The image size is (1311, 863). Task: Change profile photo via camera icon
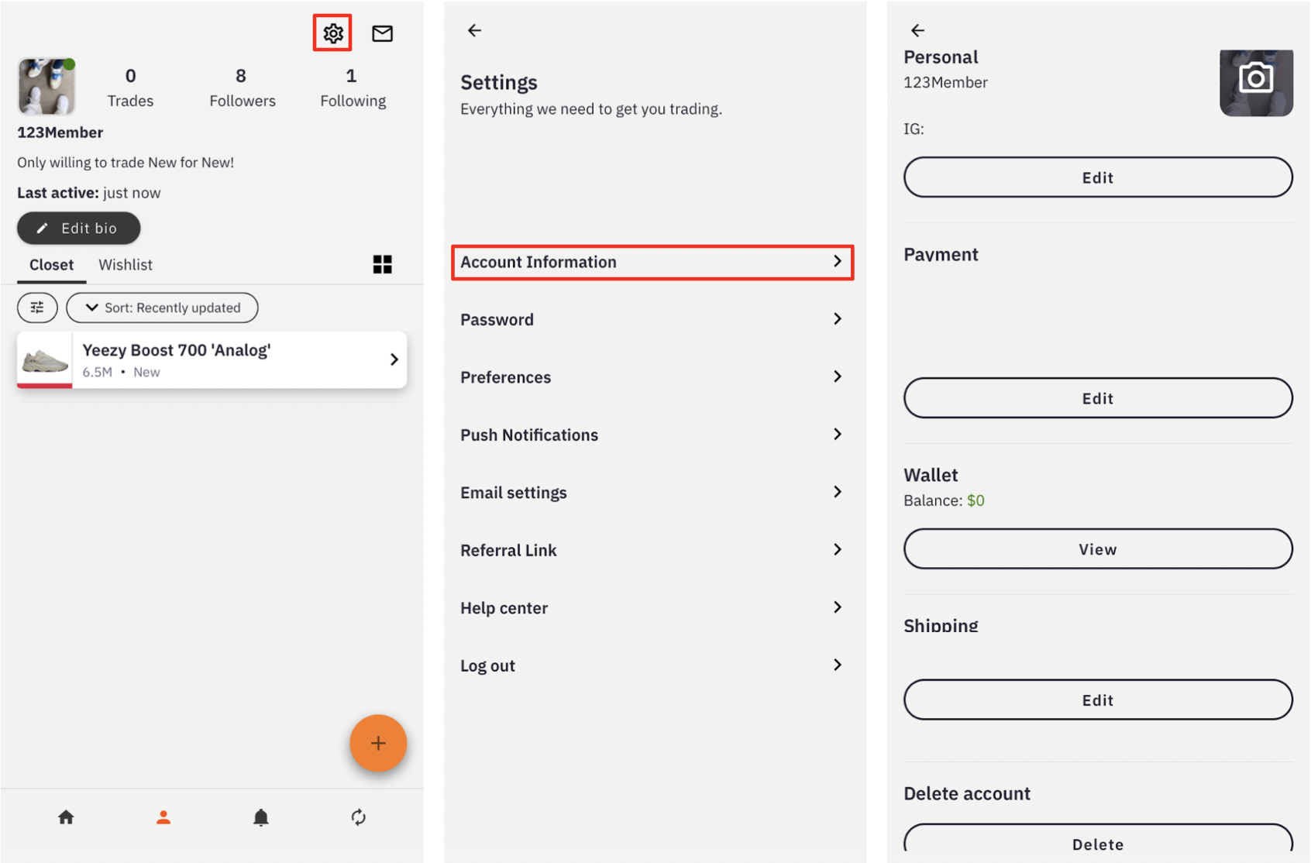(x=1255, y=81)
